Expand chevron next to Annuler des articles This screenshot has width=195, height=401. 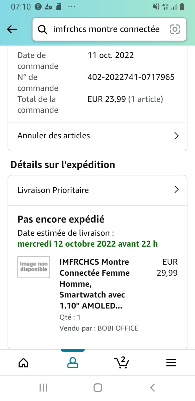pos(176,136)
